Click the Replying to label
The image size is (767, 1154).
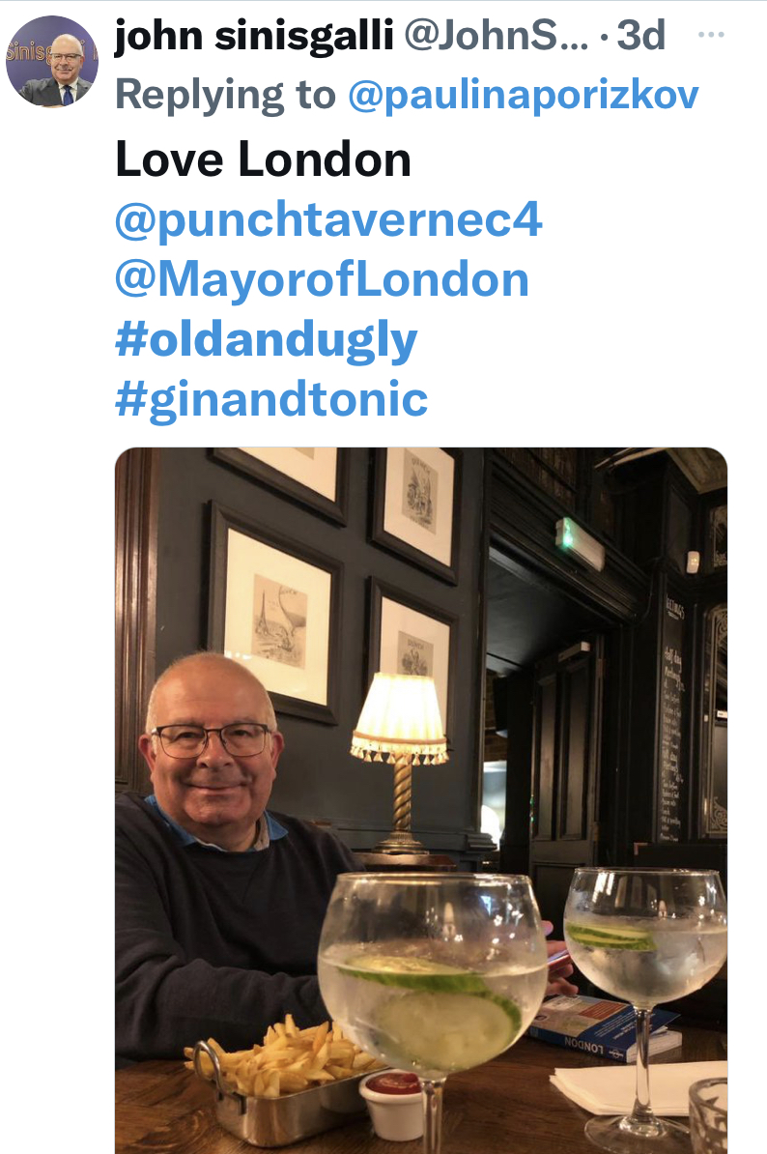225,94
